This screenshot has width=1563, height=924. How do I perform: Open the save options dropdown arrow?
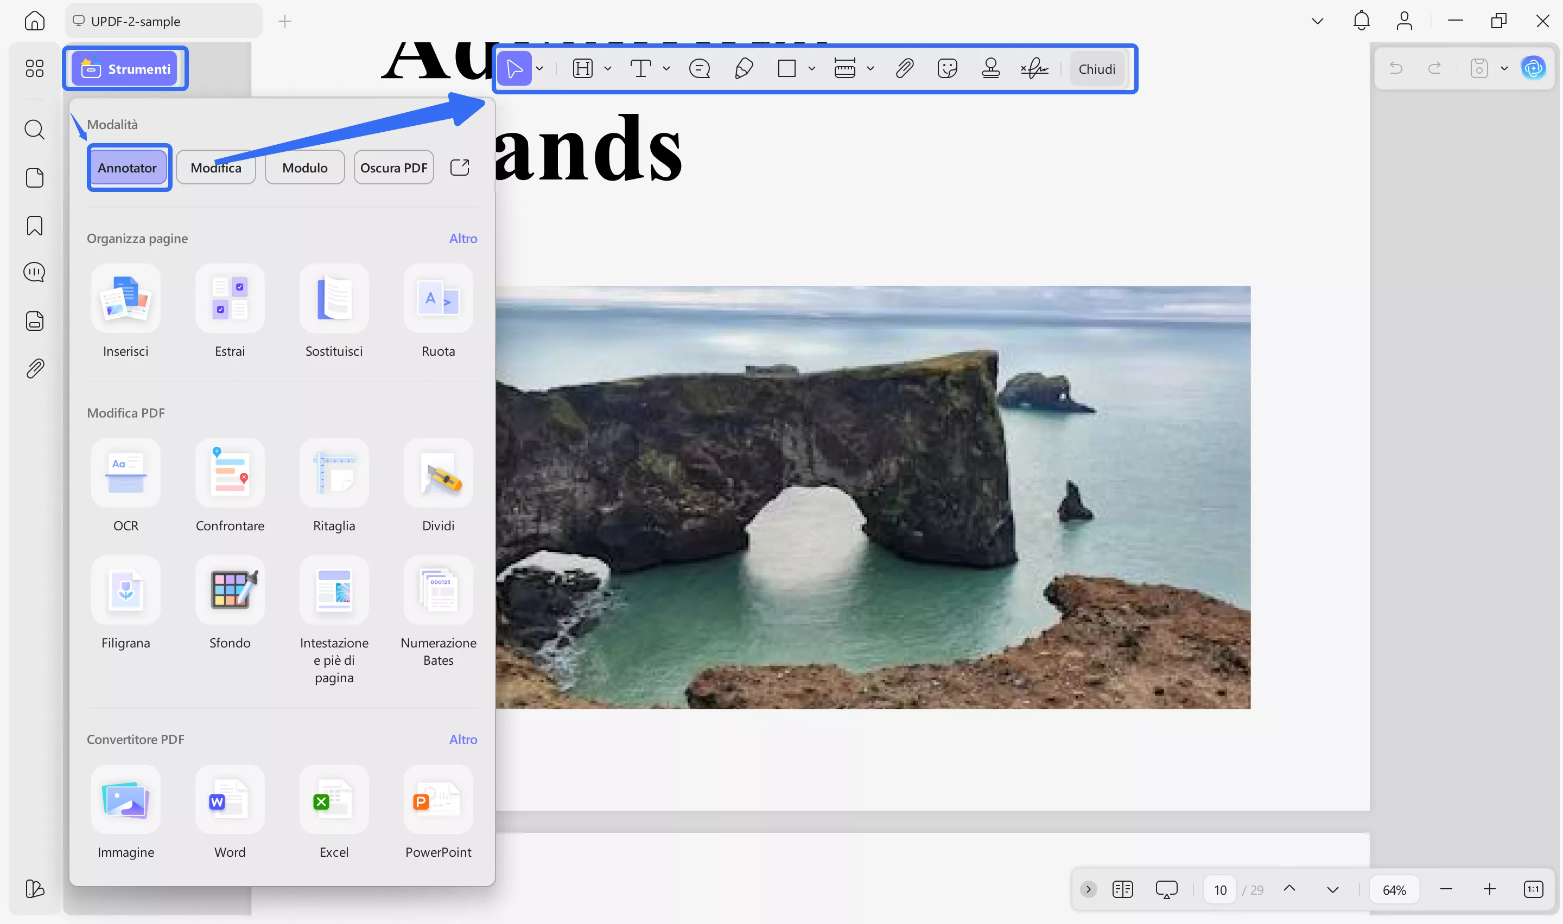click(x=1504, y=68)
